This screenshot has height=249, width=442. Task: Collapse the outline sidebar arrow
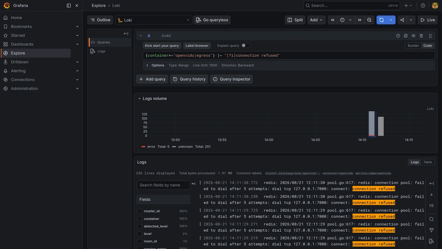click(126, 33)
